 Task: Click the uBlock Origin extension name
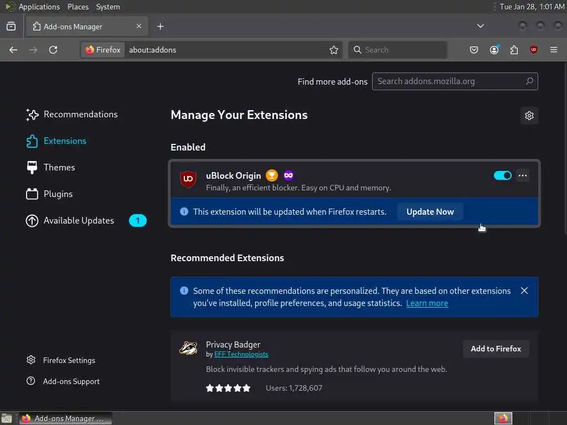coord(233,176)
